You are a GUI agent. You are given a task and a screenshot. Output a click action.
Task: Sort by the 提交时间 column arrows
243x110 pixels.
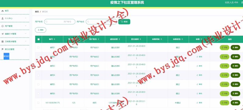coord(140,39)
